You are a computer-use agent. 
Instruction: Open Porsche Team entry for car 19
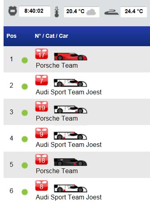click(x=57, y=118)
